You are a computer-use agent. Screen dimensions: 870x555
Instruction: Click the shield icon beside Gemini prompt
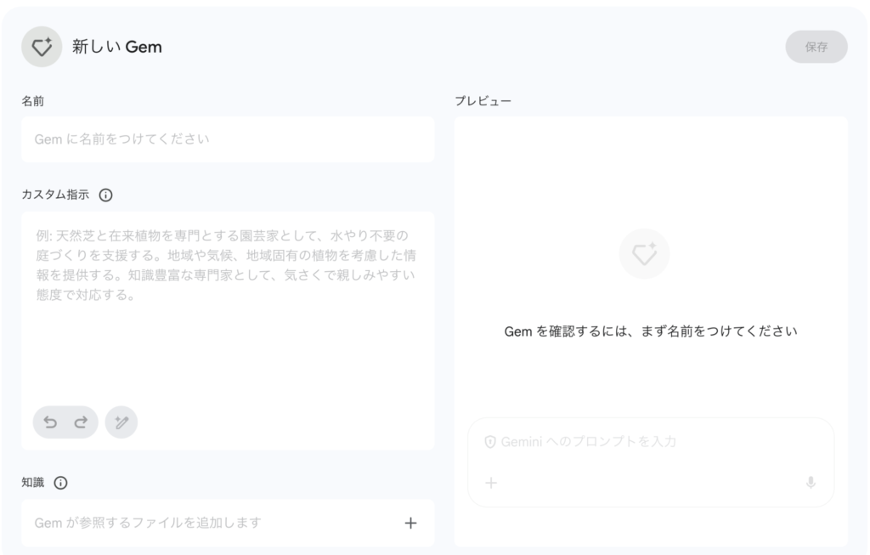[490, 442]
